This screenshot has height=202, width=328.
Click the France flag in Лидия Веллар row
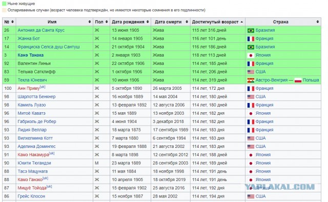pyautogui.click(x=251, y=130)
